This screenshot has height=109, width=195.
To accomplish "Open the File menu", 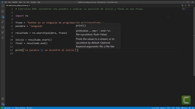I will tap(5, 2).
